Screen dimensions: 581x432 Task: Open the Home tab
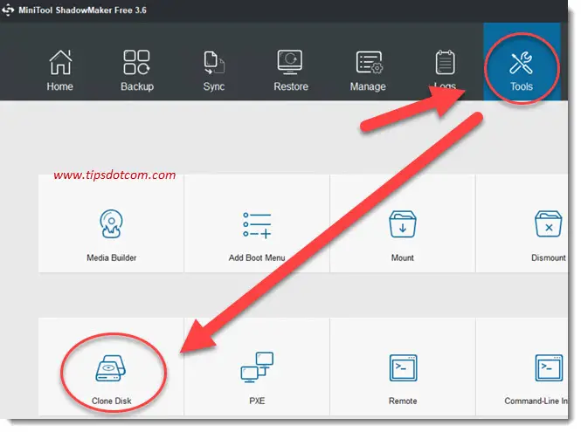[x=60, y=70]
